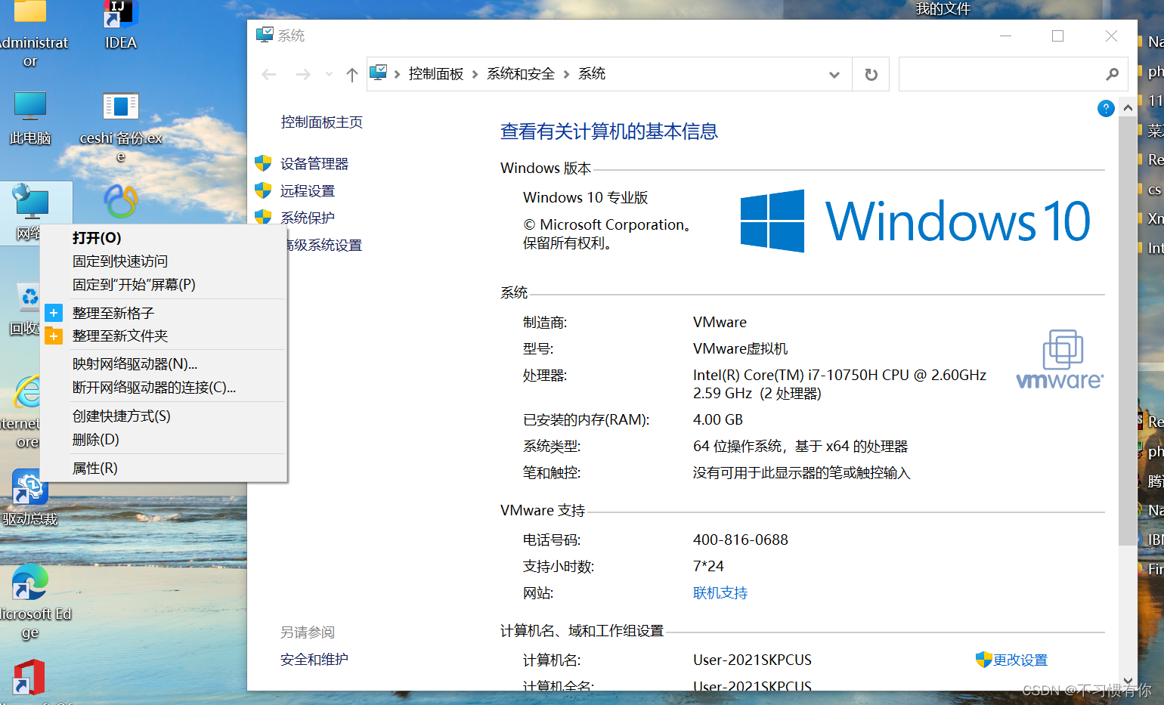
Task: Click the 4.00 GB RAM value
Action: [718, 419]
